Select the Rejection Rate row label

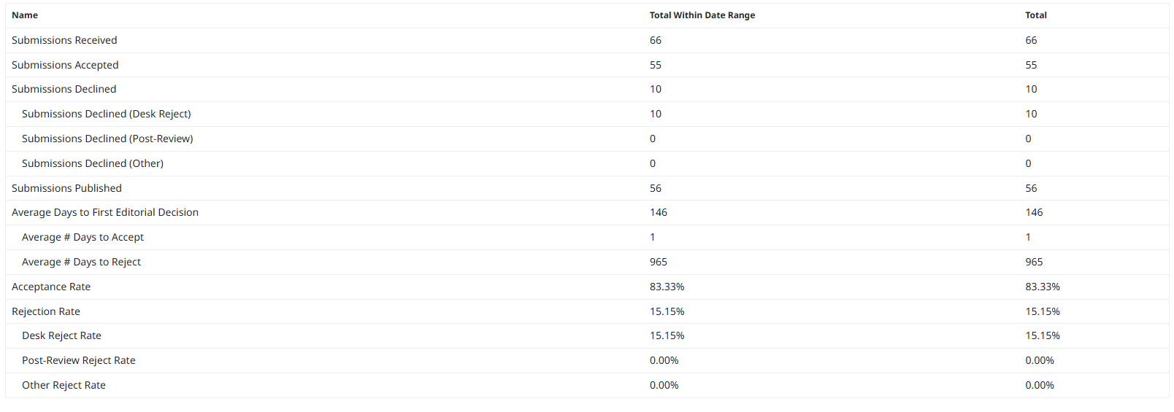point(46,311)
